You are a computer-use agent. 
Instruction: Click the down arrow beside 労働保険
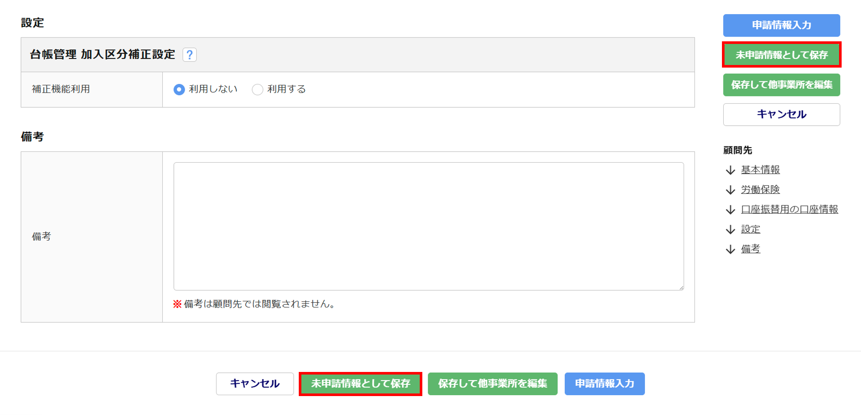point(730,190)
